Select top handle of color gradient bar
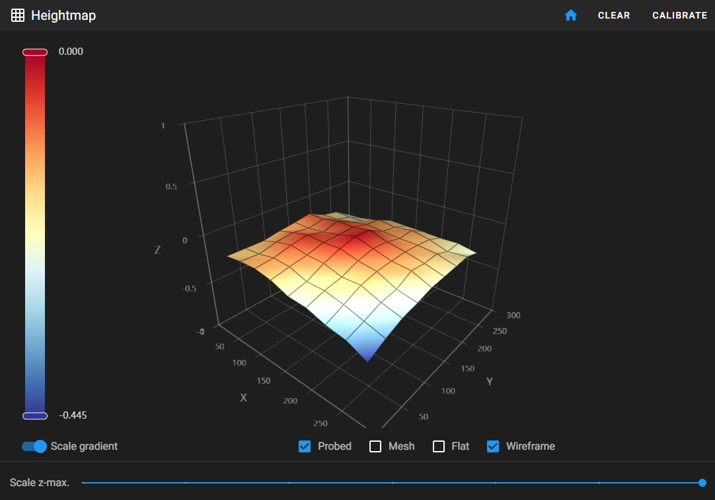The image size is (715, 500). coord(35,52)
